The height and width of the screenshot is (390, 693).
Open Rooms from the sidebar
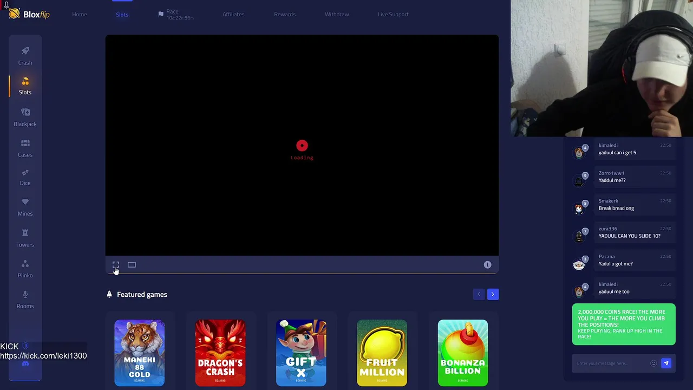click(25, 300)
